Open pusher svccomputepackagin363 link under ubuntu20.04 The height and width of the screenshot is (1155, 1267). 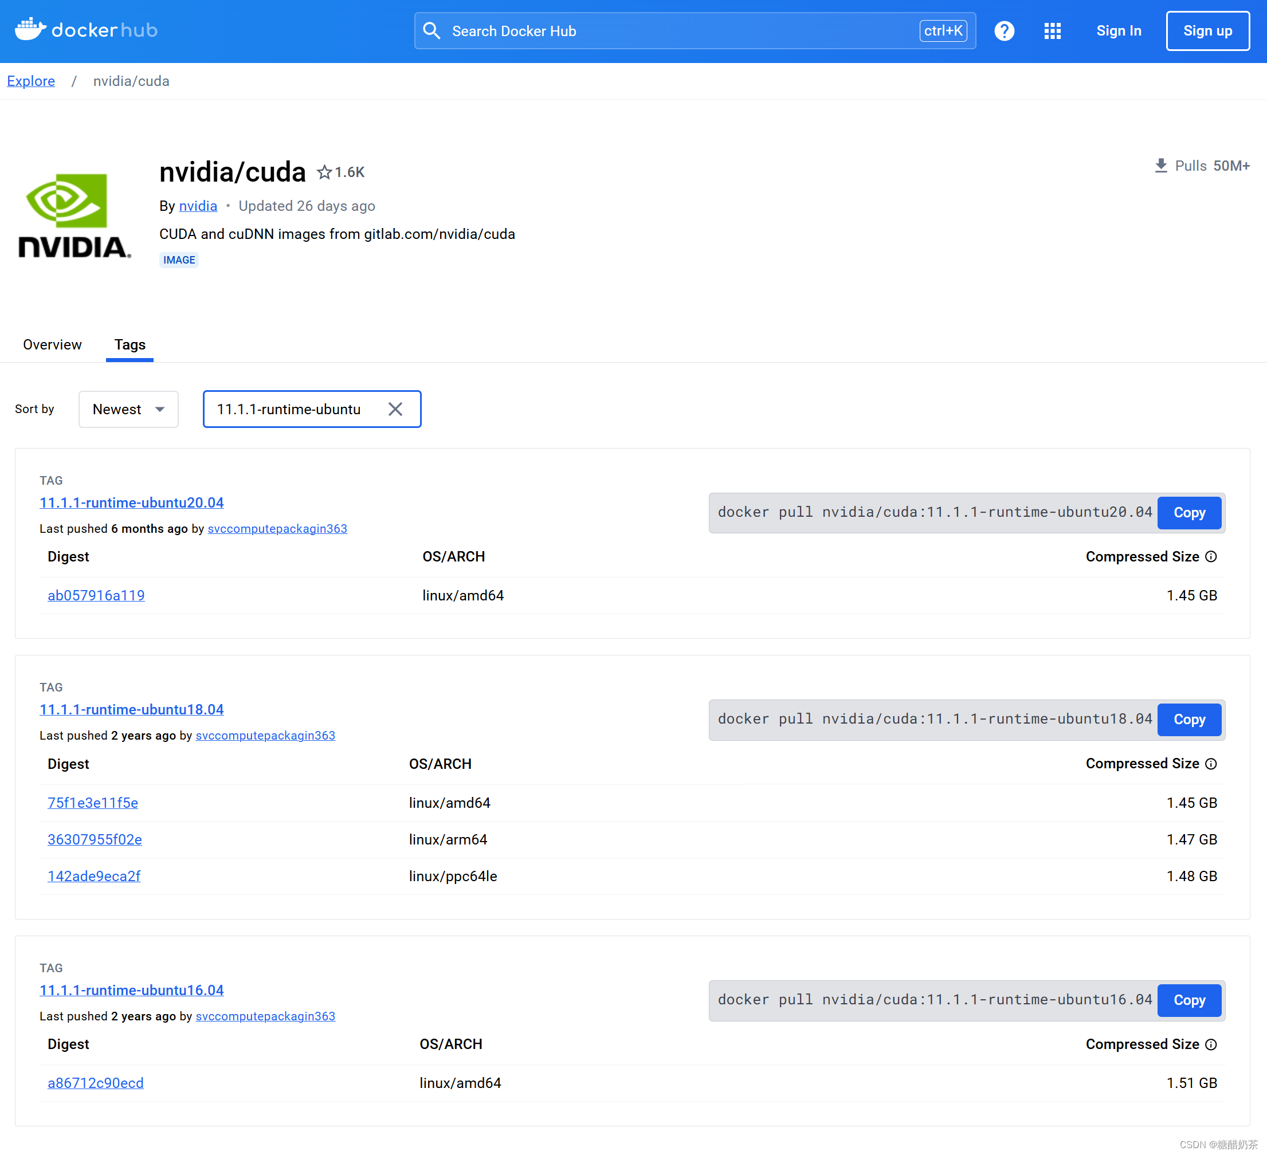coord(277,528)
